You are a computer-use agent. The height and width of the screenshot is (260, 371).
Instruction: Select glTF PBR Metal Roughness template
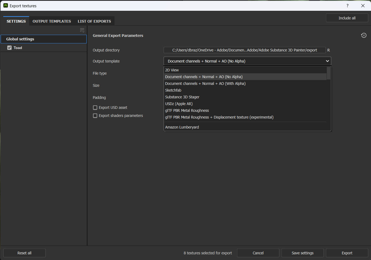245,110
